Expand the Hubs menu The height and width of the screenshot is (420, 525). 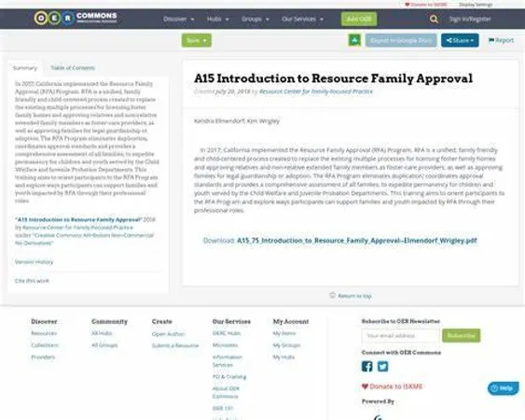coord(217,19)
